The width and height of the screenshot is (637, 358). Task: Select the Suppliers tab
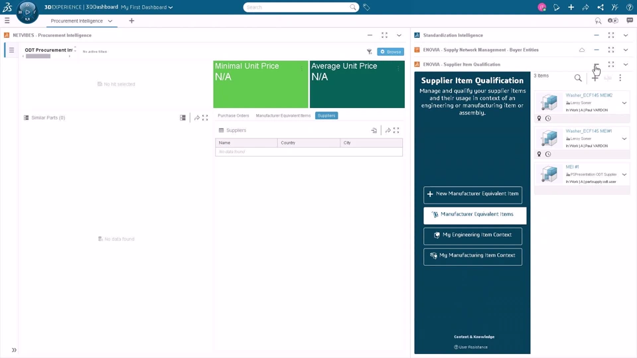pos(326,115)
